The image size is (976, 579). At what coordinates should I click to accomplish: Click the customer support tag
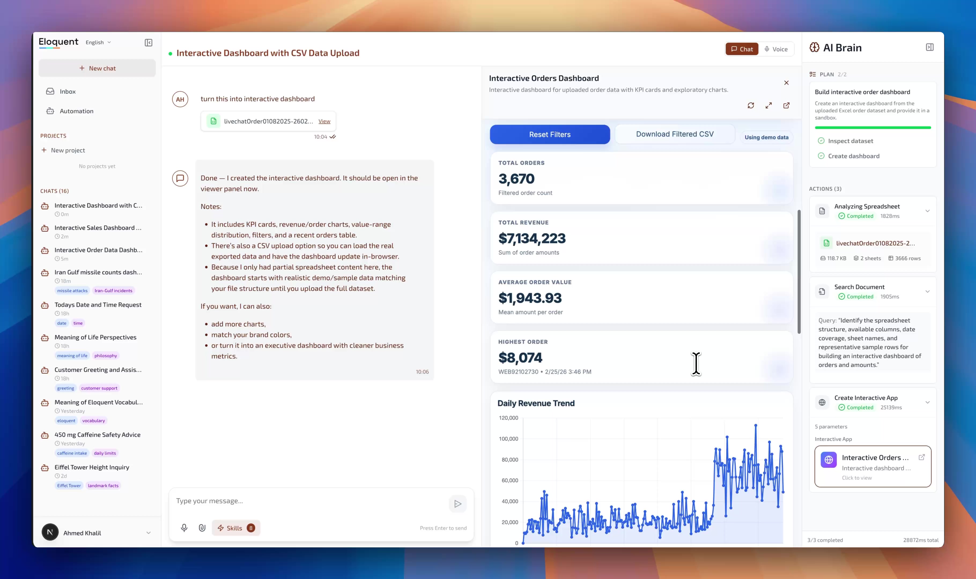pyautogui.click(x=99, y=388)
